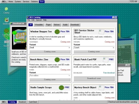The image size is (139, 104).
Task: Close the OES Catalog window
Action: tap(116, 17)
